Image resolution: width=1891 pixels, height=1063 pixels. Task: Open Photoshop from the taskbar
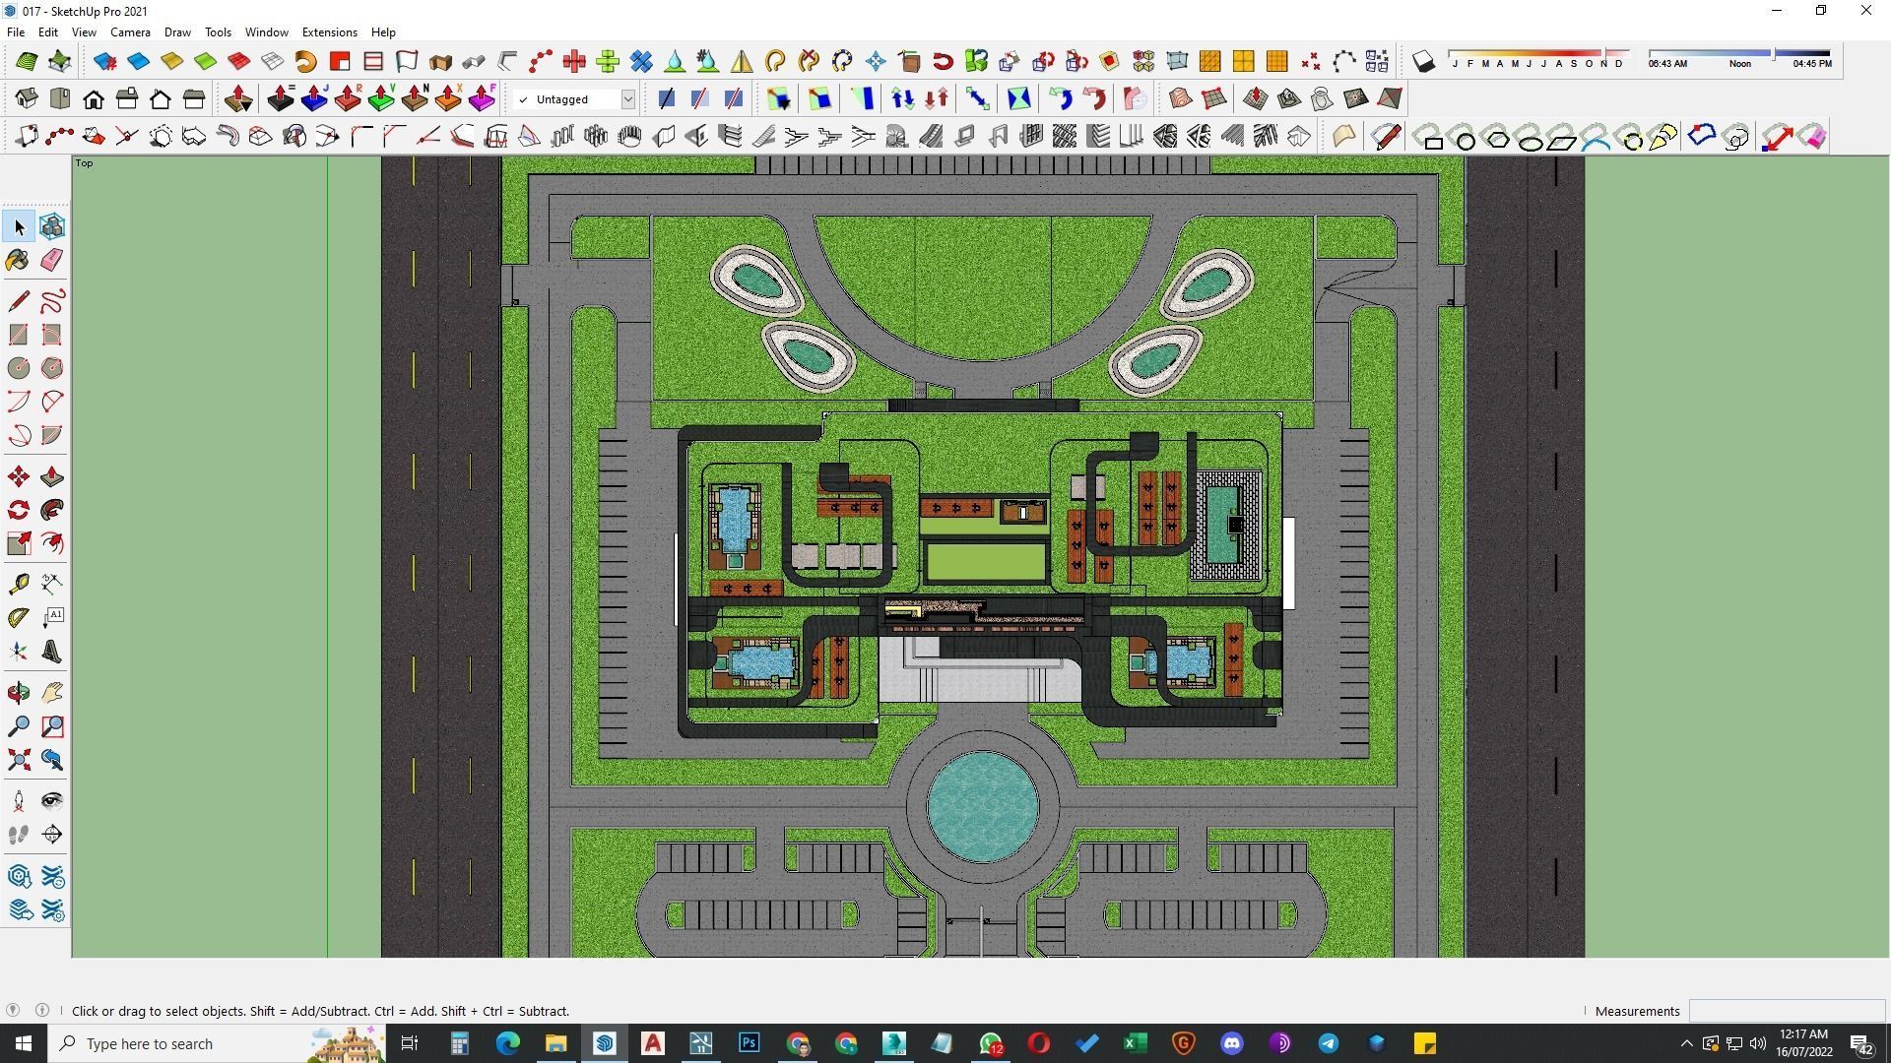[750, 1043]
